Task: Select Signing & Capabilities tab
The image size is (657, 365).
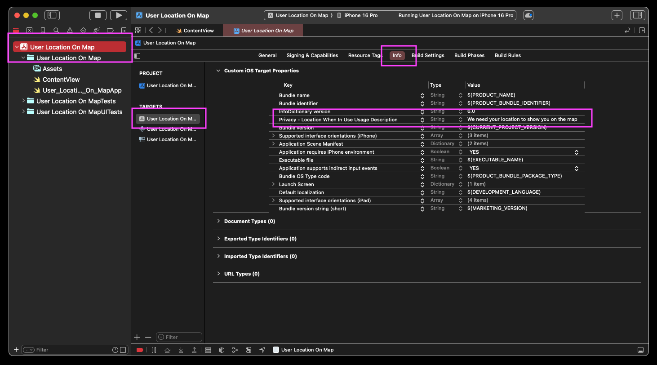Action: click(312, 55)
